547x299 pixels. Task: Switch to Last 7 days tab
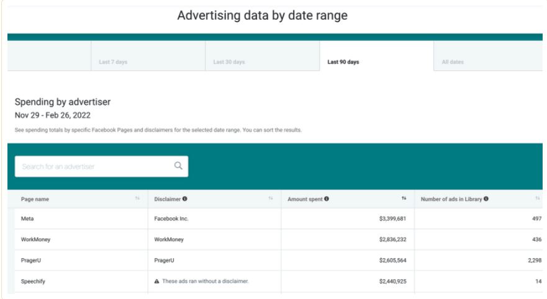(113, 62)
